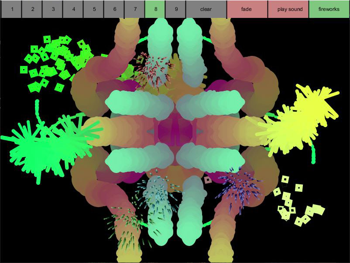Select brush number 7

[134, 9]
